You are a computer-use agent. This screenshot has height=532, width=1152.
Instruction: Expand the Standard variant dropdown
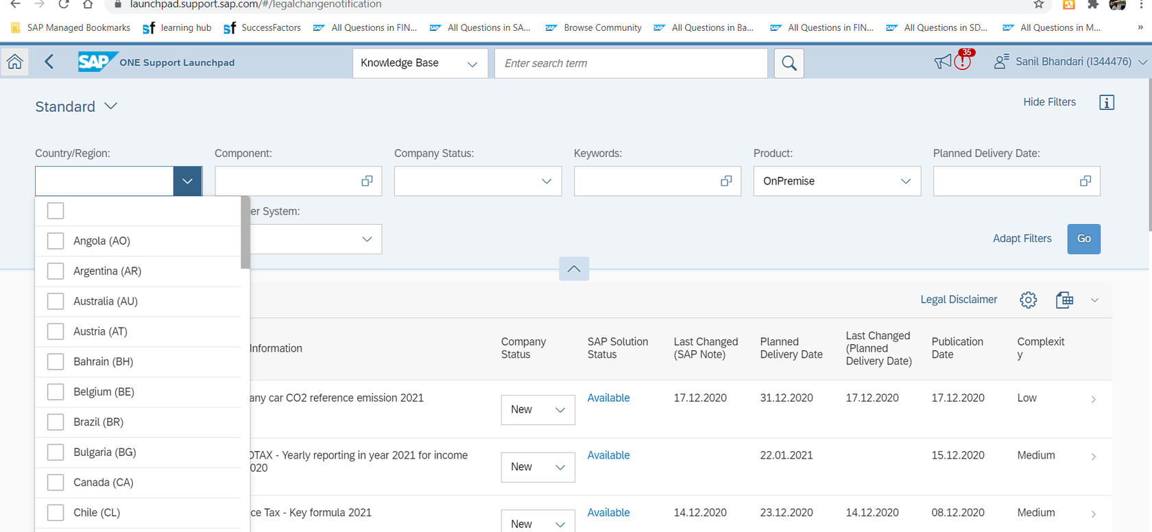pos(111,106)
